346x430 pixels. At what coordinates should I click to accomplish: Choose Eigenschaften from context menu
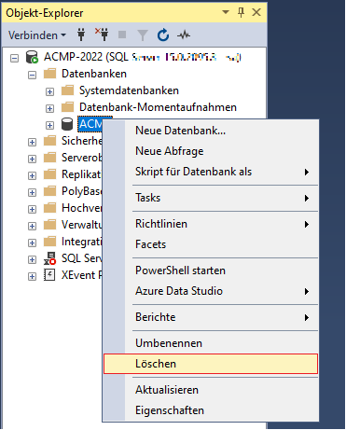[211, 410]
